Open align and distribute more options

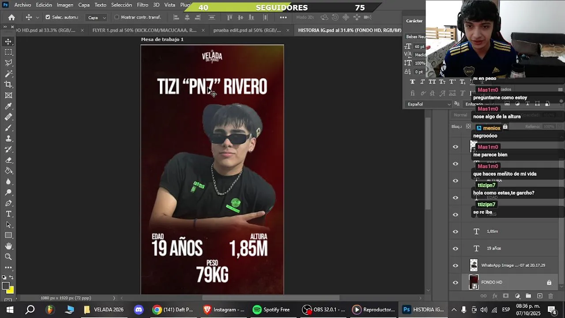pos(283,17)
